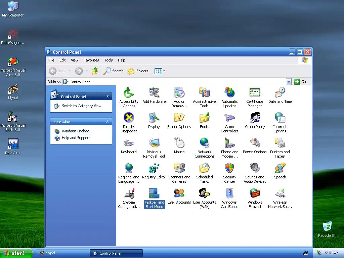The image size is (344, 258).
Task: Click Help and Support link
Action: coord(76,138)
